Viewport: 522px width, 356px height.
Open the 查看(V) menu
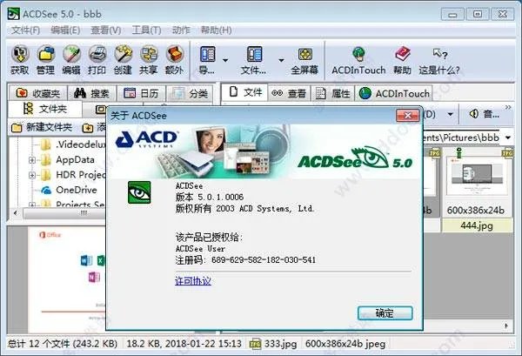point(106,30)
